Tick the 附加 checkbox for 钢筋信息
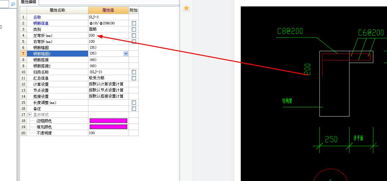 [x=134, y=23]
